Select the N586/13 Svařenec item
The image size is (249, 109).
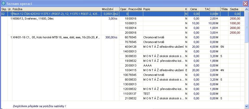(33, 19)
